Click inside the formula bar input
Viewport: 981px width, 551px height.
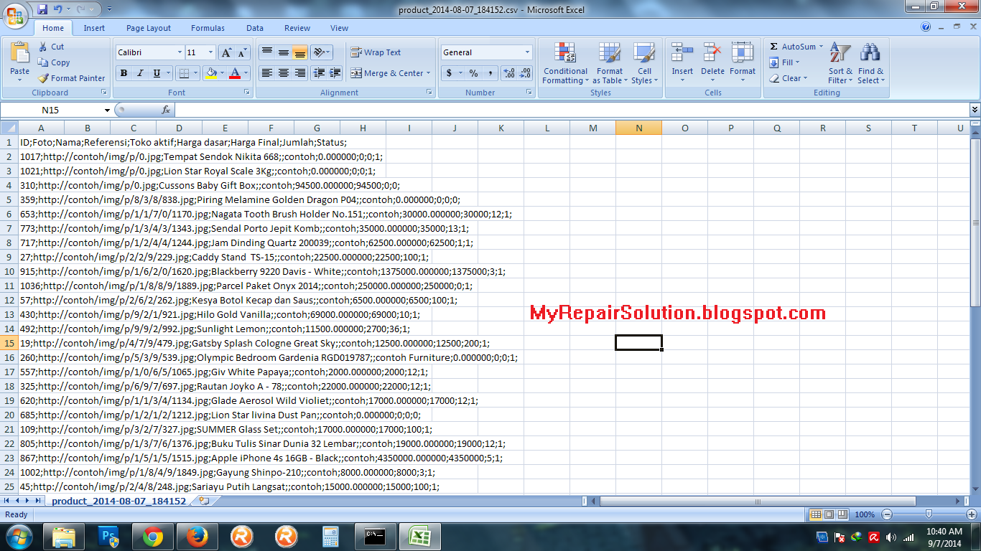[x=571, y=110]
